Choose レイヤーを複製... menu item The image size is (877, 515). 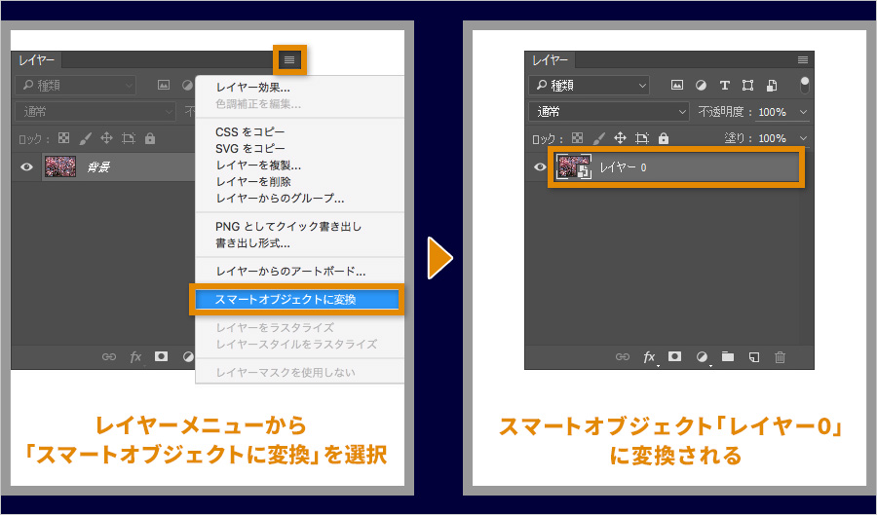[x=258, y=166]
